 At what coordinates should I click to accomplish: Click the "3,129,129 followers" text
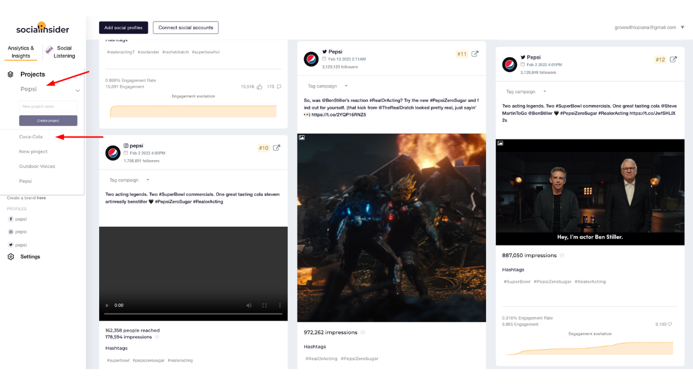340,67
